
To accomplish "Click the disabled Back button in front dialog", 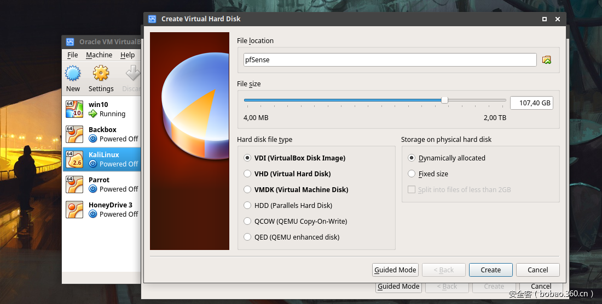I will [x=444, y=270].
